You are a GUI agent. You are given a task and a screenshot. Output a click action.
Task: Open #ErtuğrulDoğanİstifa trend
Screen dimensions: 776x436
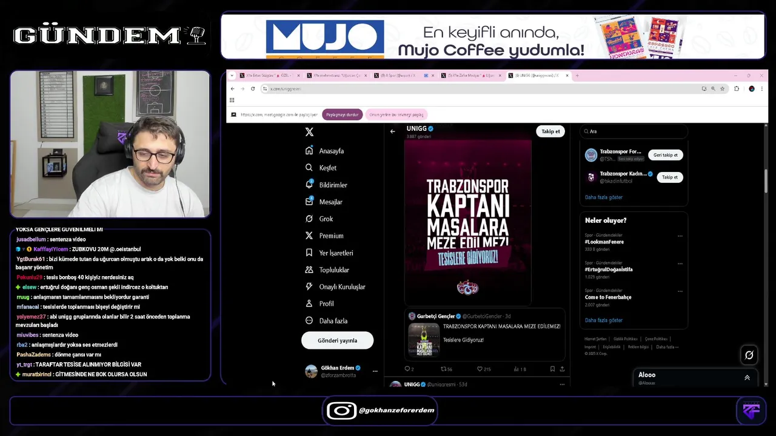point(609,269)
